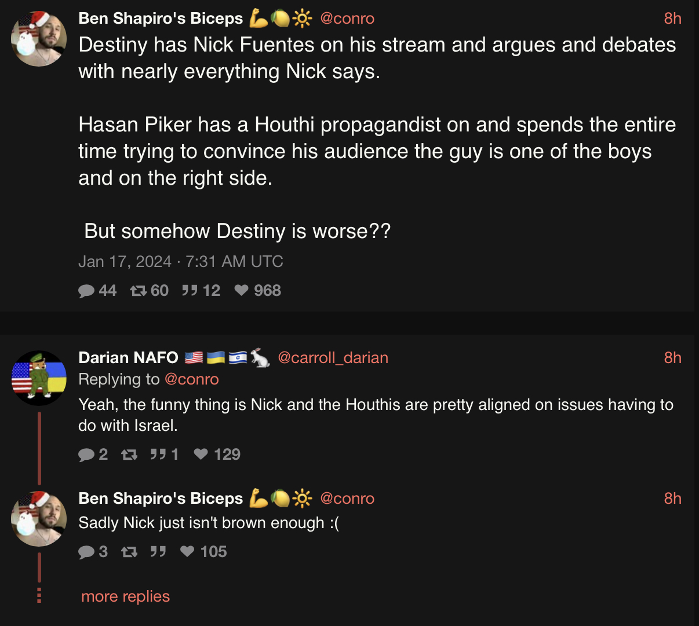699x626 pixels.
Task: Open the @conro handle in the top tweet
Action: coord(347,19)
